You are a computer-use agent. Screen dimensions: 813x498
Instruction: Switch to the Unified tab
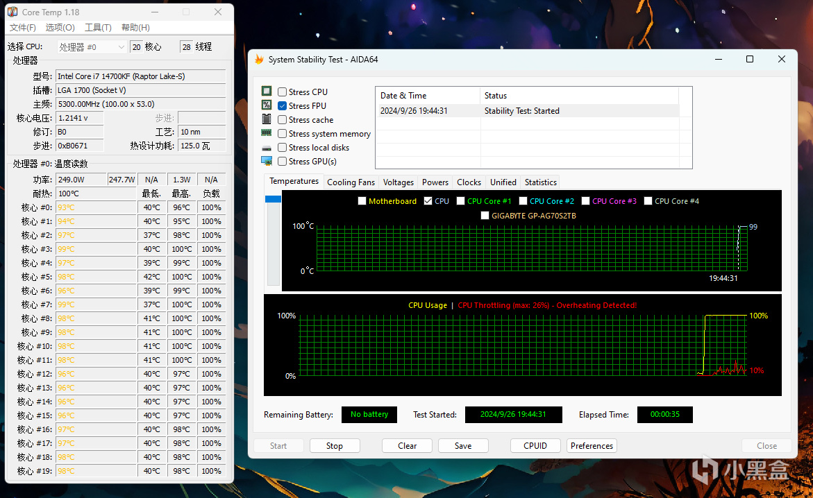click(503, 182)
